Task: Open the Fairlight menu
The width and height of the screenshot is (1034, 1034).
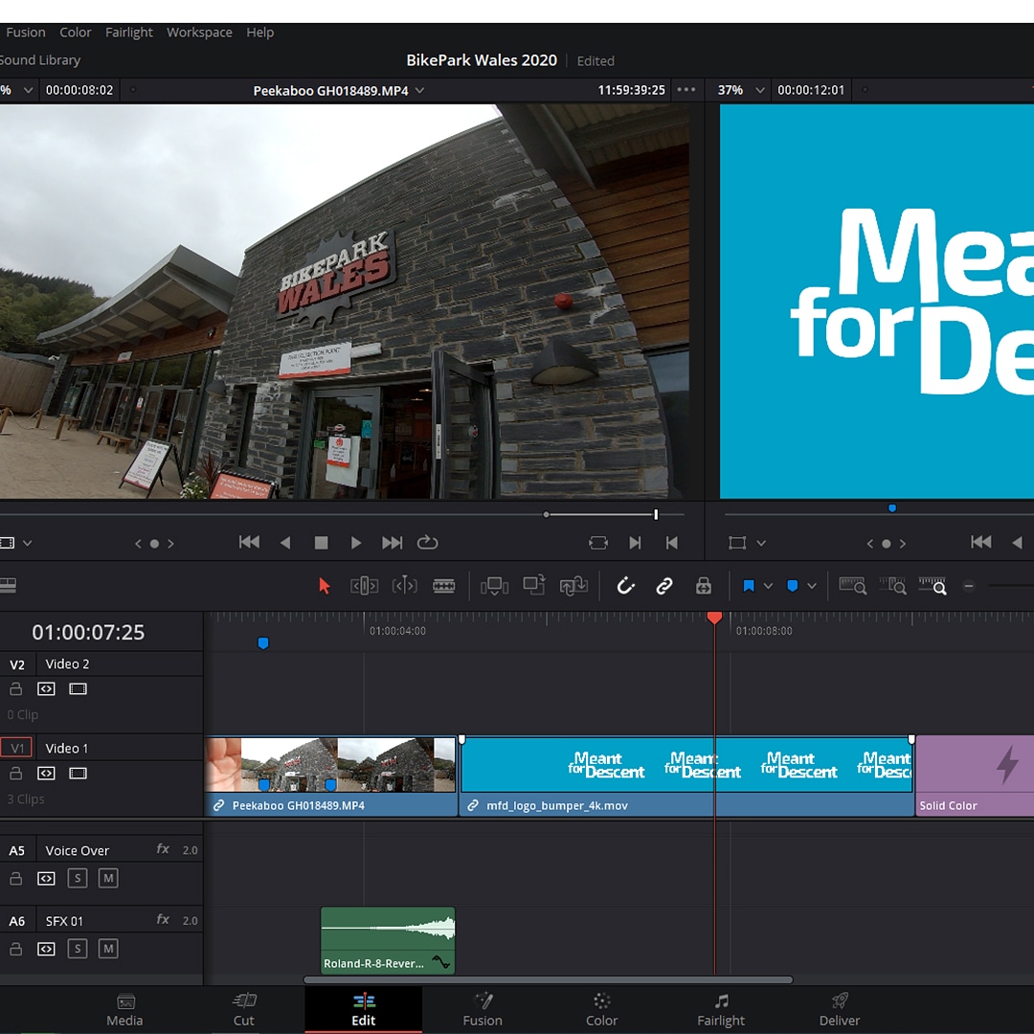Action: 128,33
